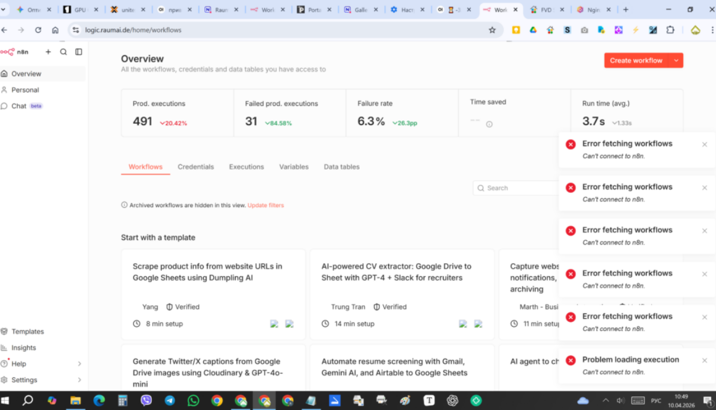This screenshot has height=410, width=716.
Task: Collapse the n8n sidebar panel icon
Action: pyautogui.click(x=78, y=52)
